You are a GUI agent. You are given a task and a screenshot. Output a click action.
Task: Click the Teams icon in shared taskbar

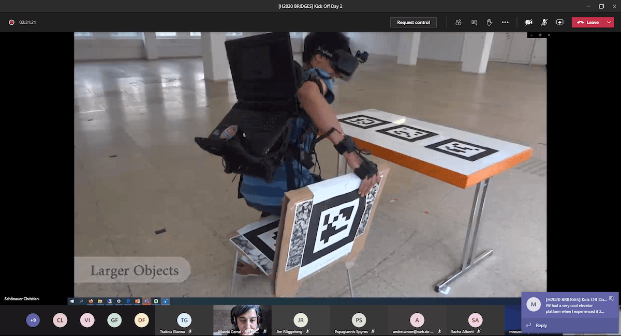146,301
